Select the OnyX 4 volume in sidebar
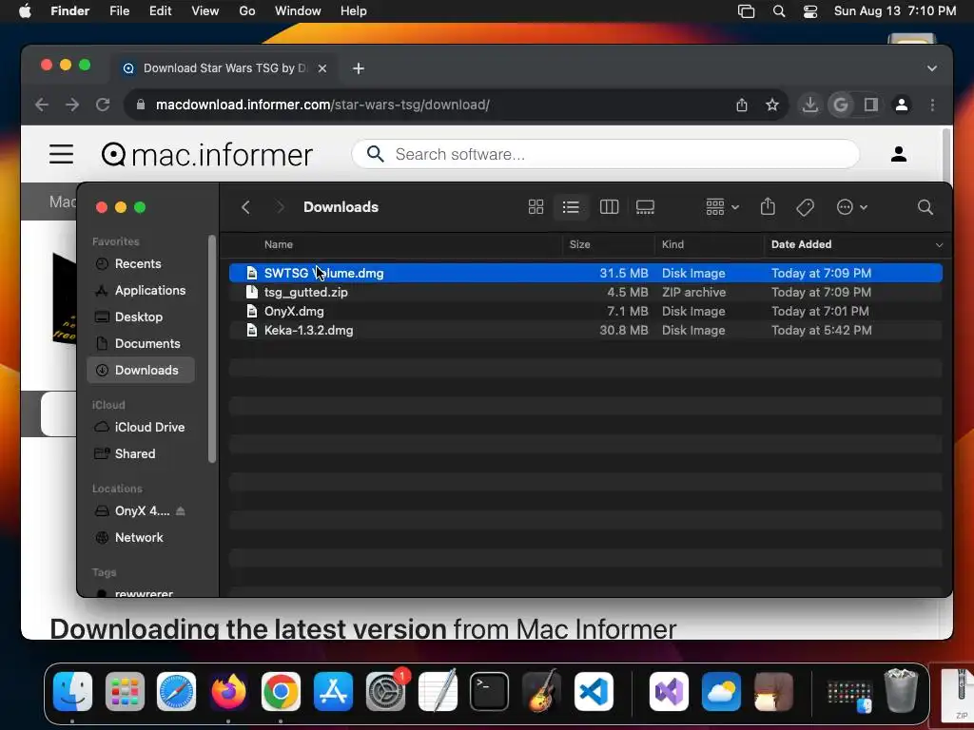This screenshot has width=974, height=730. pos(142,510)
